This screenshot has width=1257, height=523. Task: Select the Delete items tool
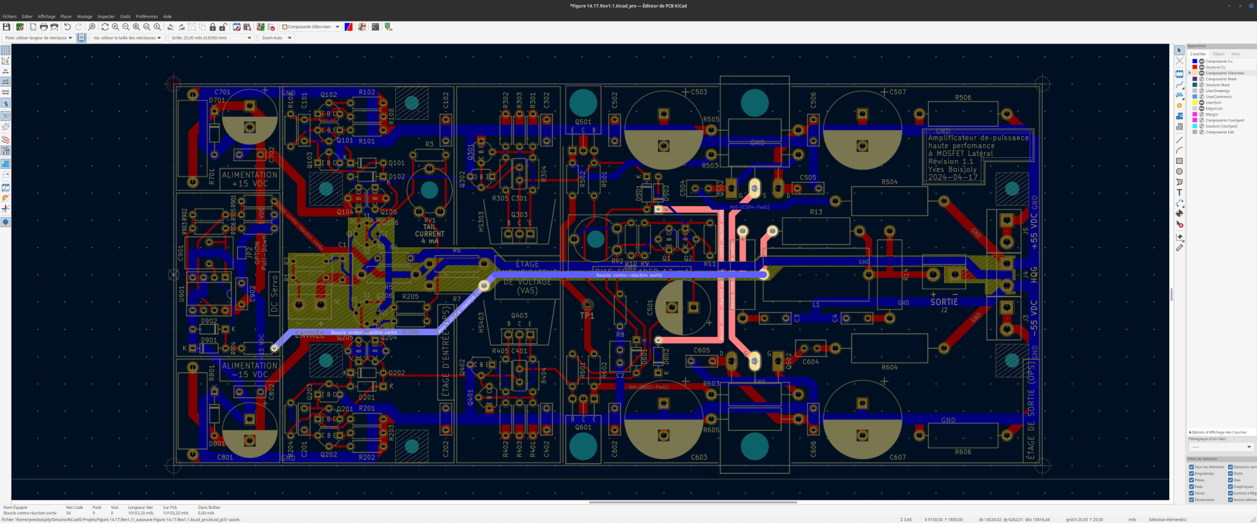(1179, 224)
